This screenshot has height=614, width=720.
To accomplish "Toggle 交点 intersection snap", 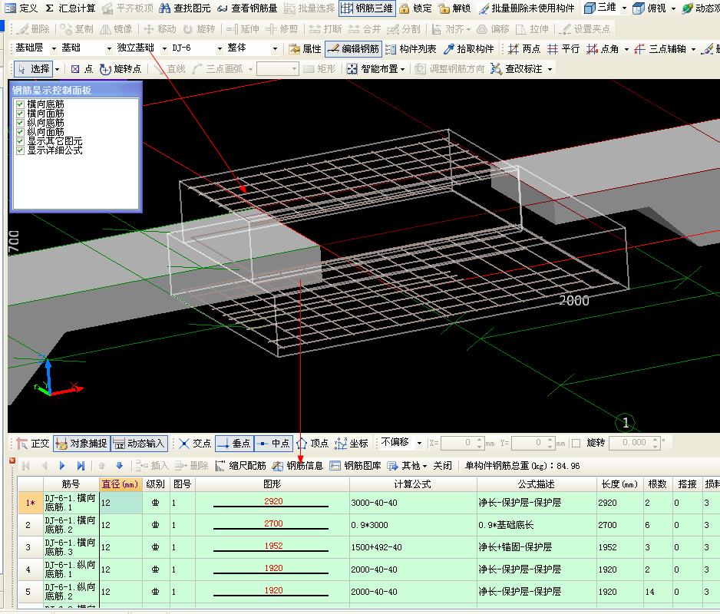I will click(x=194, y=443).
